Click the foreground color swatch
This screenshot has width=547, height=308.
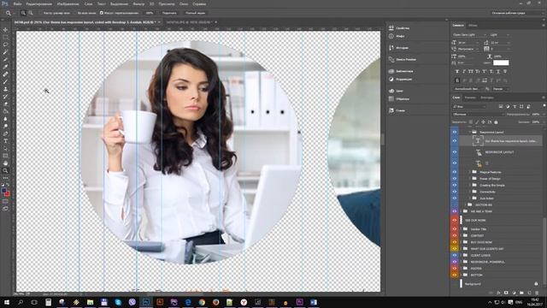click(x=3, y=191)
